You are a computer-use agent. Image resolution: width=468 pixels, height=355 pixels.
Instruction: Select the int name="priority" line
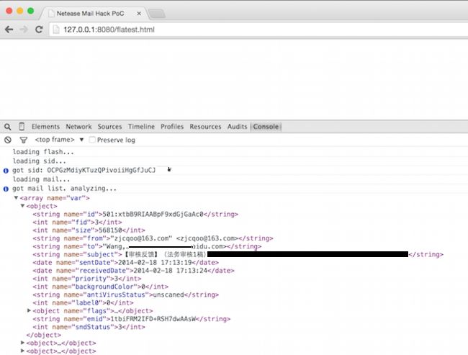point(87,279)
